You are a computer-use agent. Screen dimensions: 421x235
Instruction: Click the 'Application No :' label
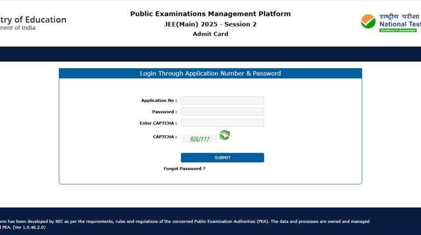click(159, 100)
